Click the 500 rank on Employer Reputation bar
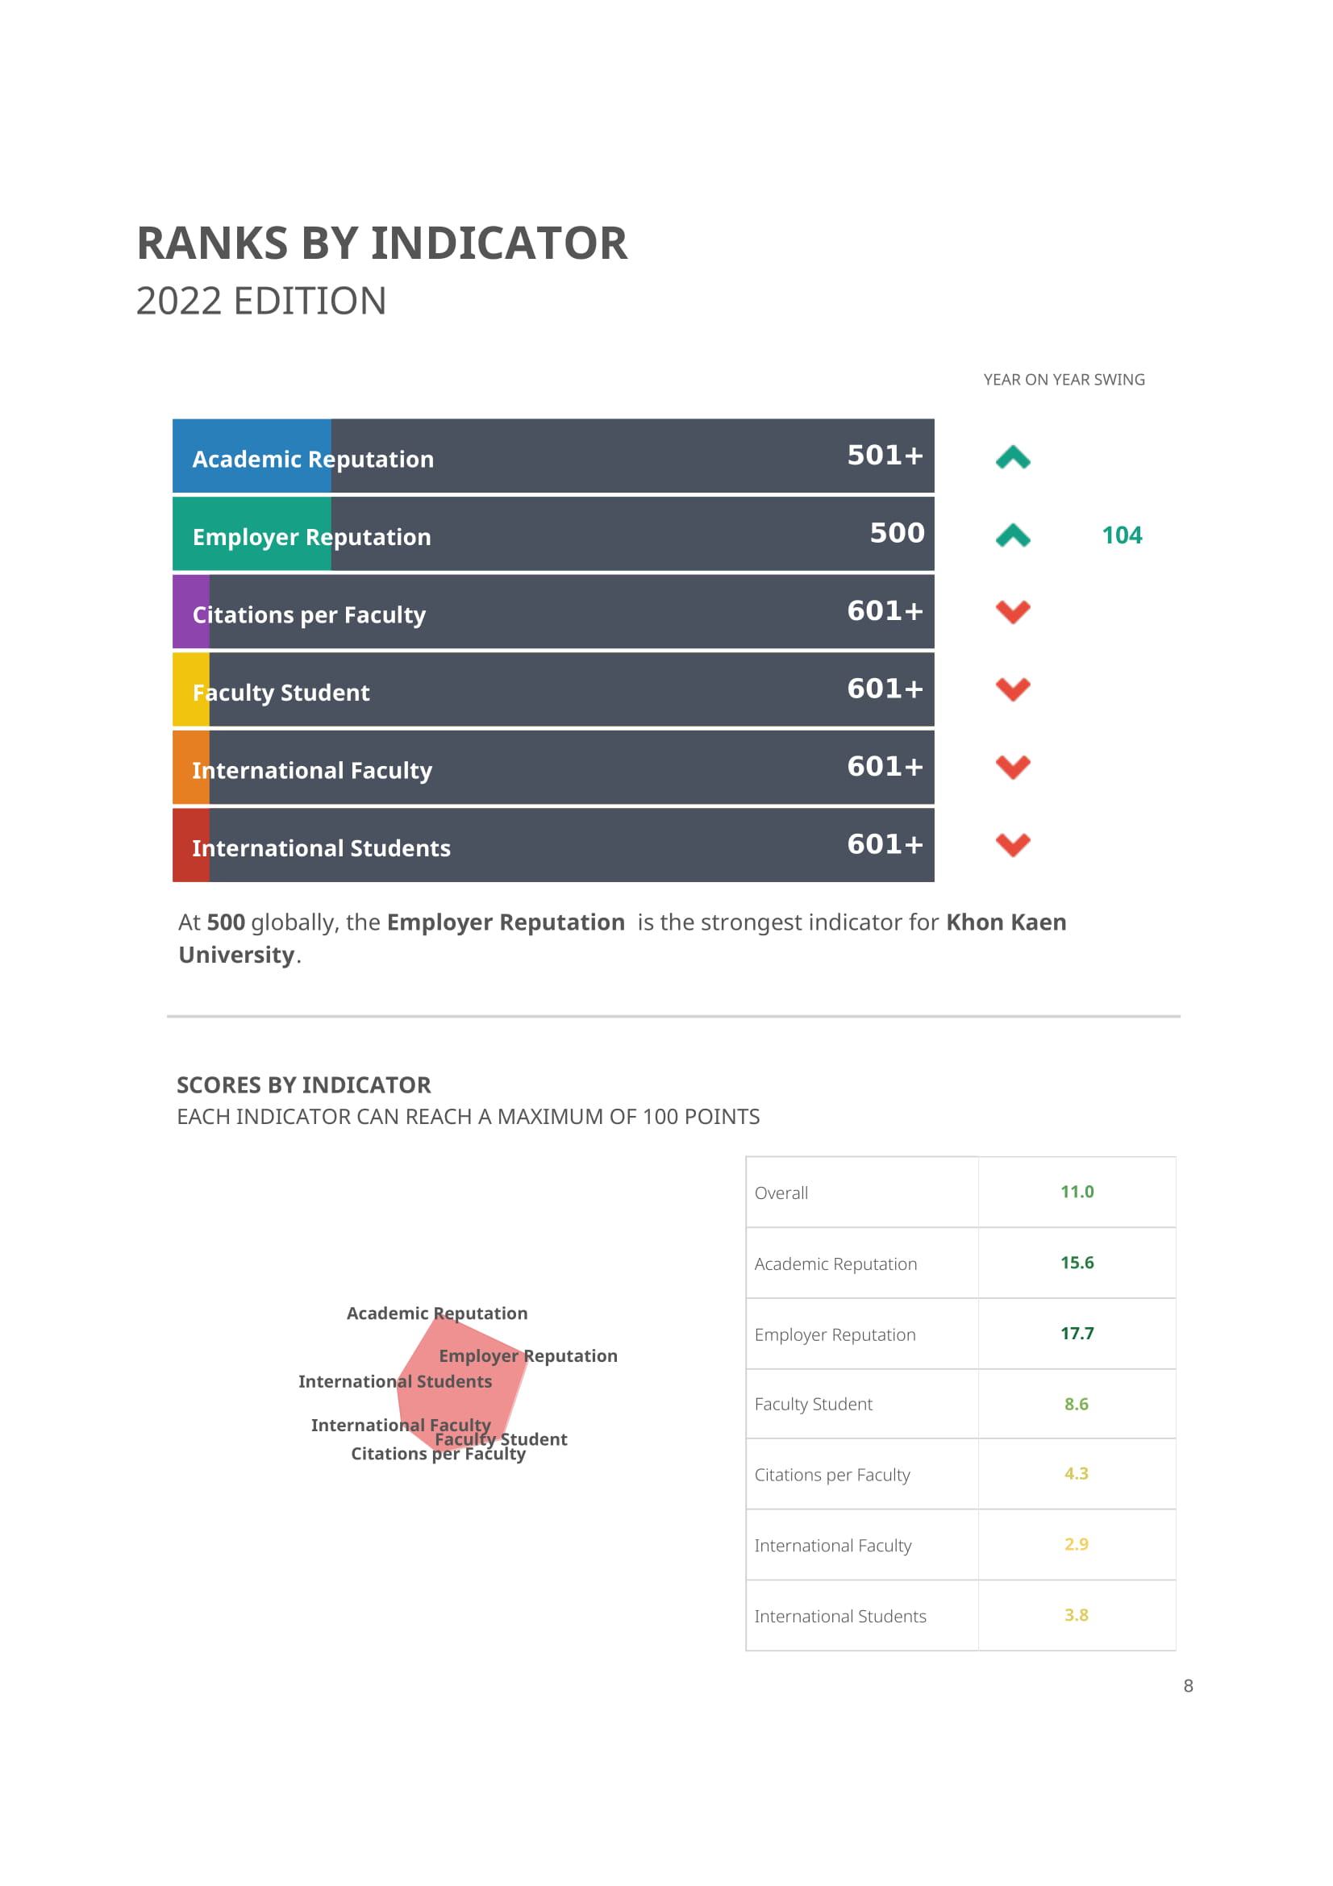 coord(897,533)
